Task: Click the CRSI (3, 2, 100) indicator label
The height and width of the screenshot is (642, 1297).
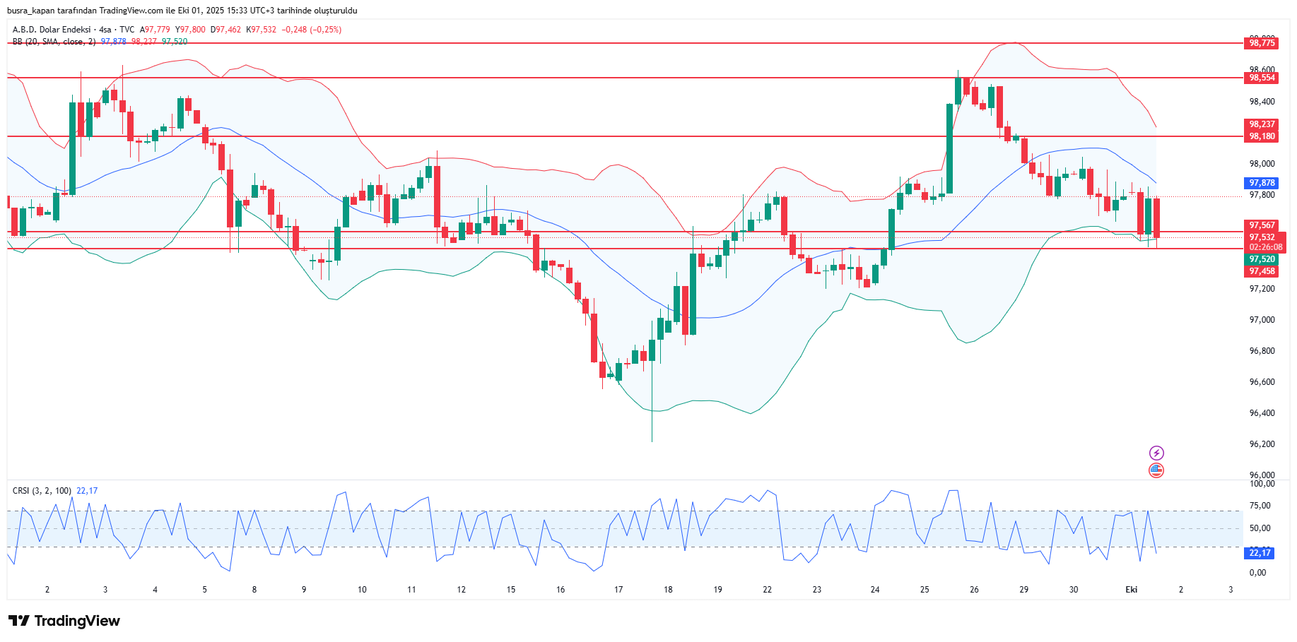Action: [x=42, y=491]
